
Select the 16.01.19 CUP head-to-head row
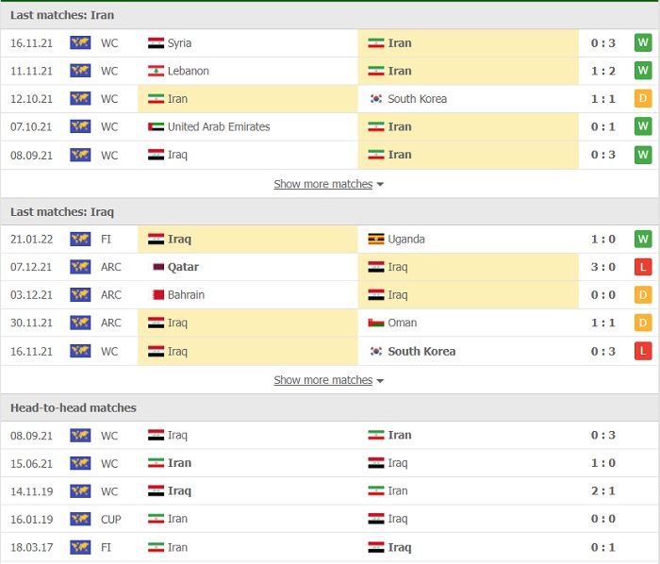tap(330, 519)
